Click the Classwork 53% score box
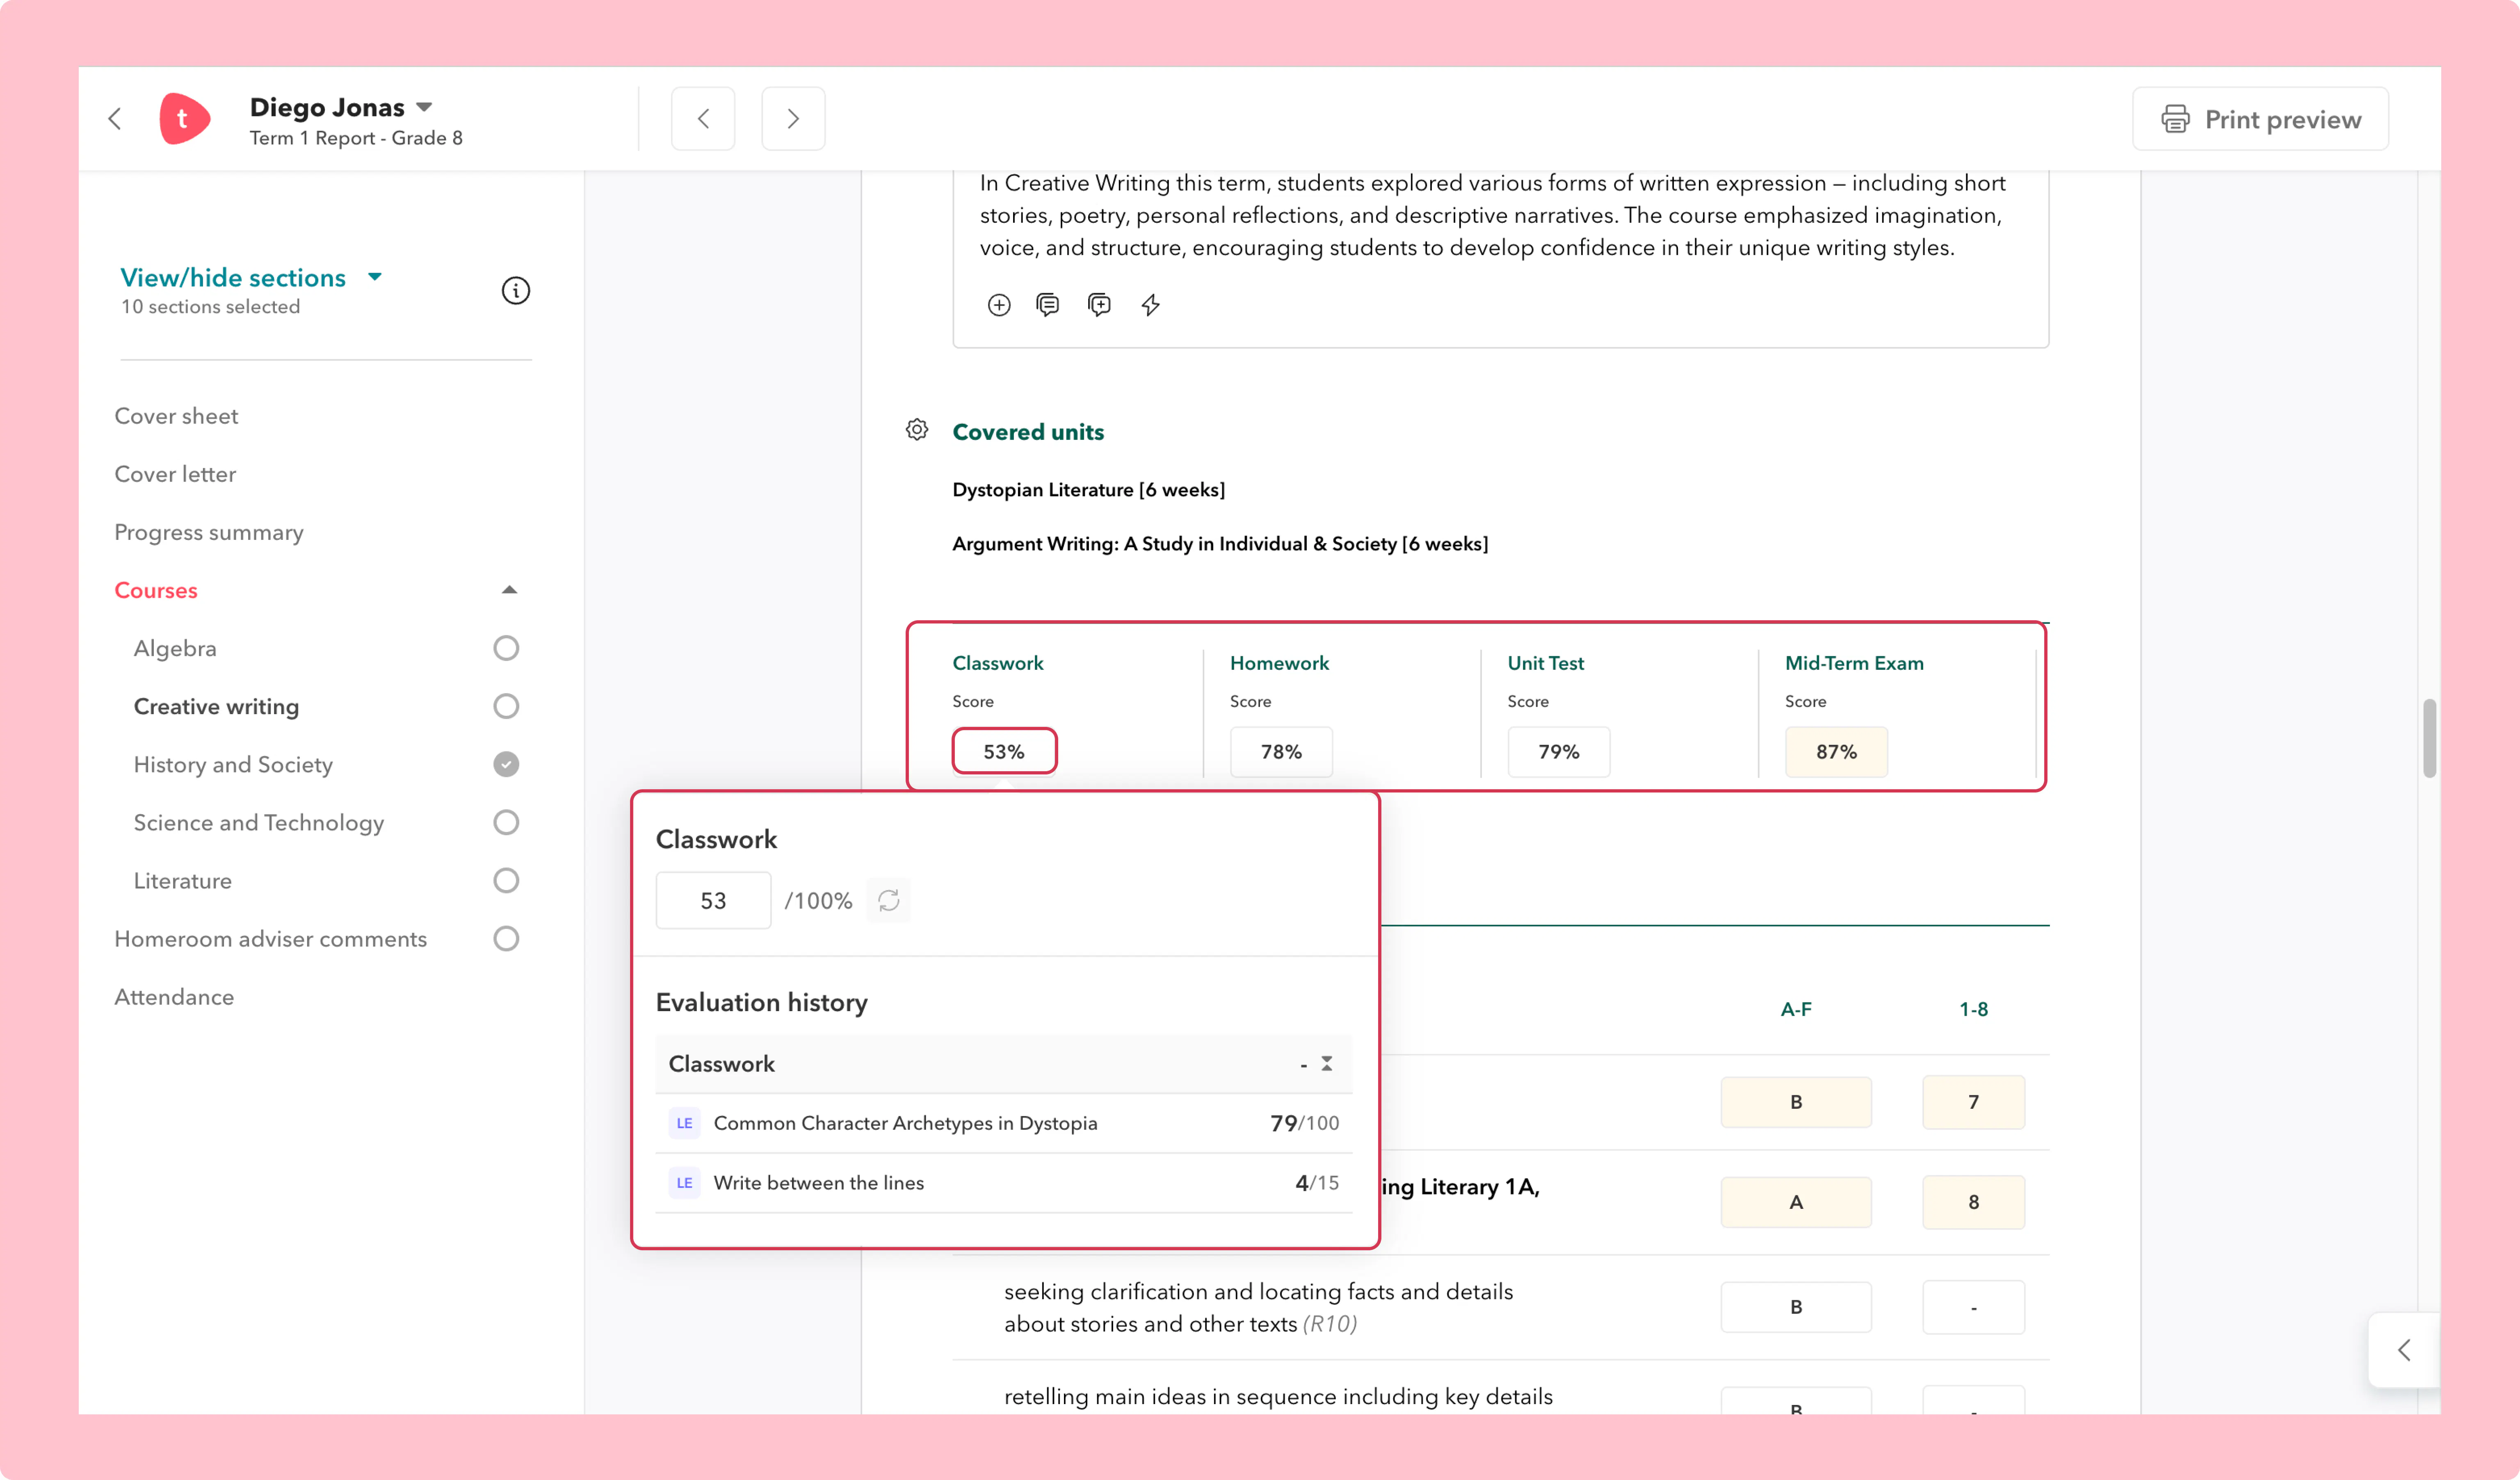 pyautogui.click(x=1004, y=751)
